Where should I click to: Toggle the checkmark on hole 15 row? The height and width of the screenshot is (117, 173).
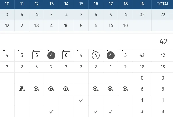pyautogui.click(x=81, y=100)
